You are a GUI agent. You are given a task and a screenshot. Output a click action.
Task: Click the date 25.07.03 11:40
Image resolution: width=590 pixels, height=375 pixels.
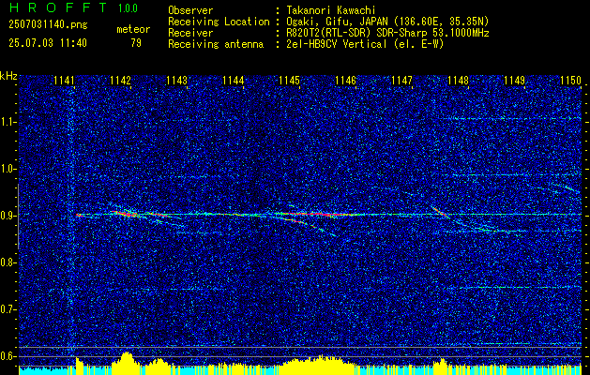point(48,43)
